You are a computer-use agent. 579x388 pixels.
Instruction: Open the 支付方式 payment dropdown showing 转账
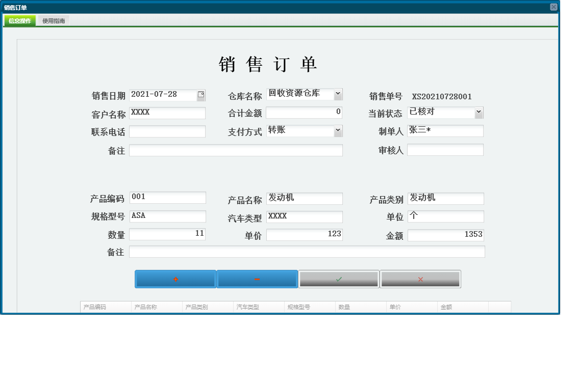pos(338,131)
